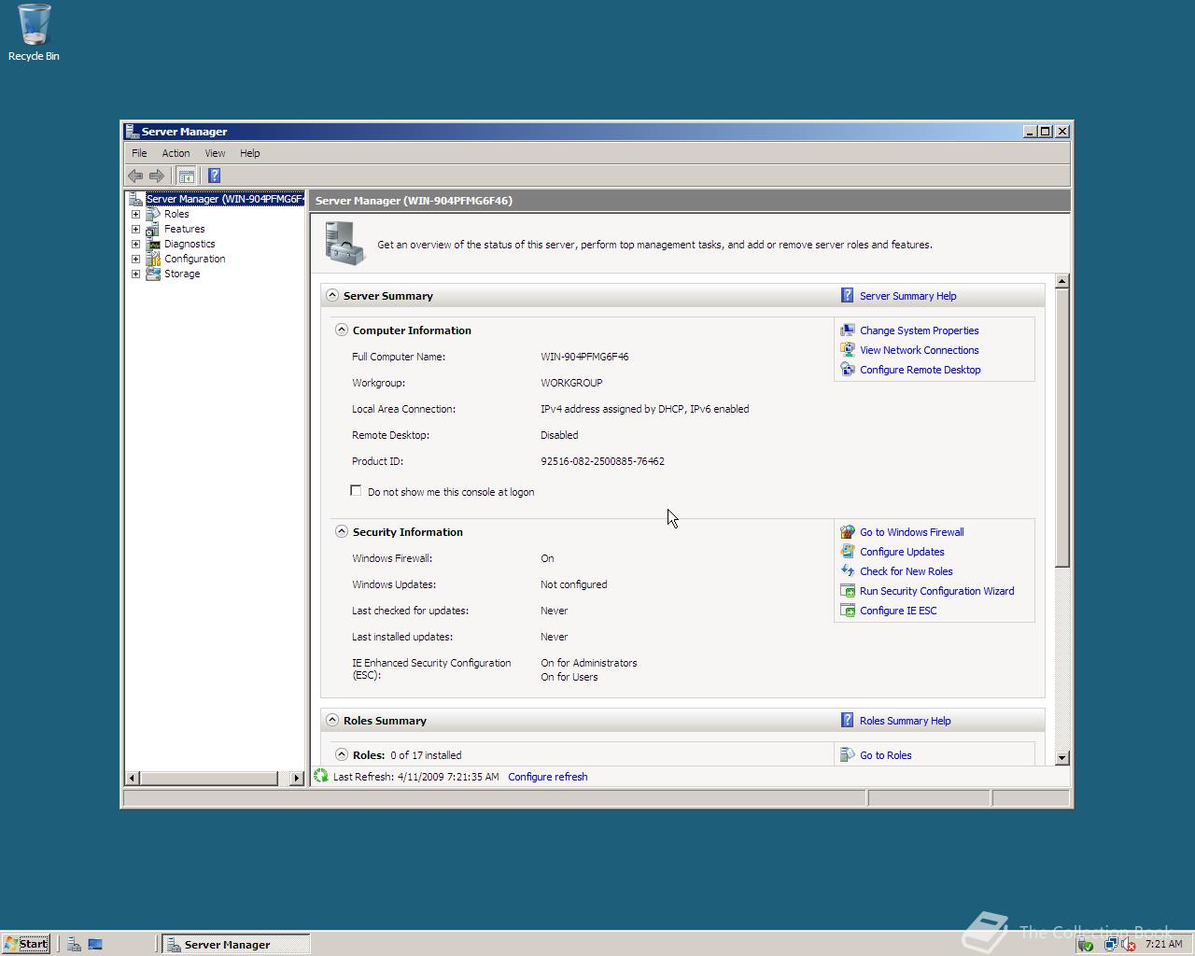This screenshot has width=1195, height=956.
Task: Click Configure IE ESC link
Action: 898,611
